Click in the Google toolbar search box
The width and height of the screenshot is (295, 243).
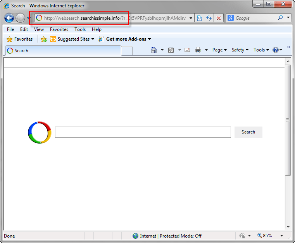click(x=256, y=18)
